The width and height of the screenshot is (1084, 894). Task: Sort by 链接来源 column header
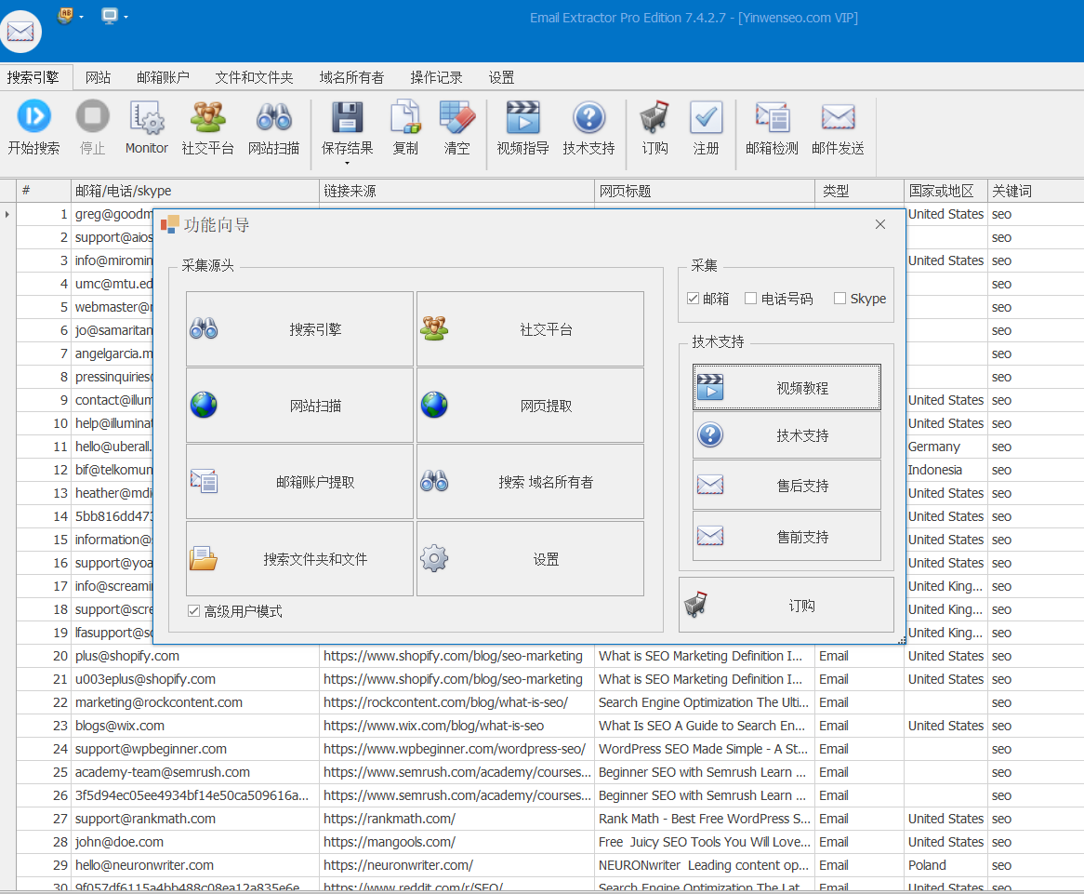[x=457, y=191]
